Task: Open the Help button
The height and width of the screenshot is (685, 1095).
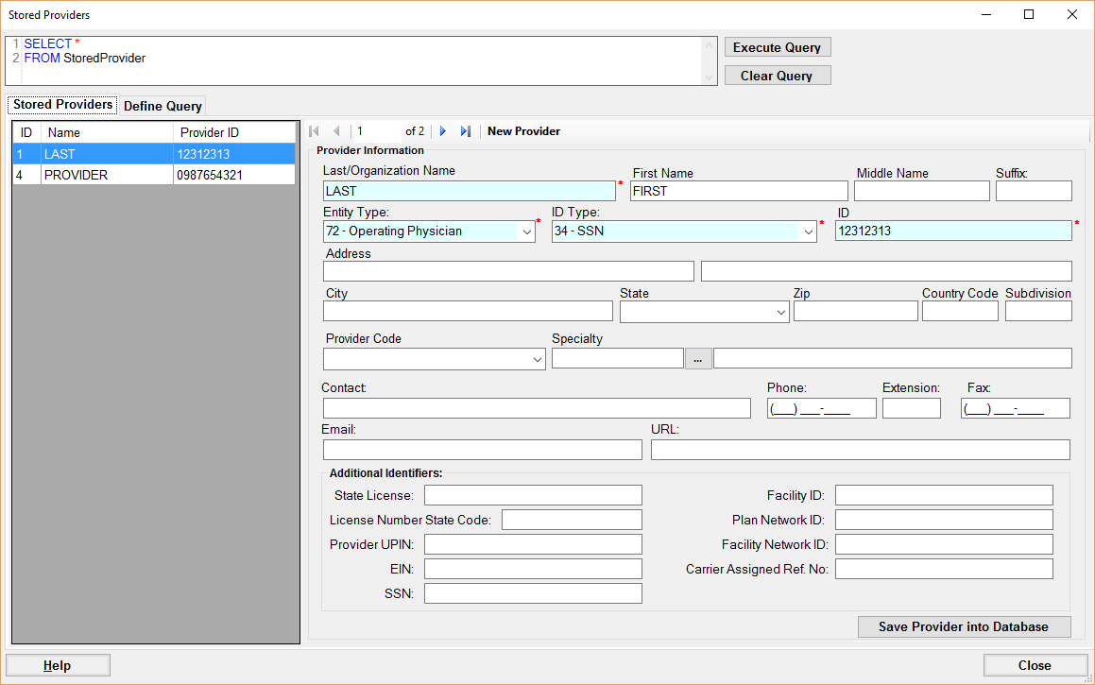Action: [58, 665]
